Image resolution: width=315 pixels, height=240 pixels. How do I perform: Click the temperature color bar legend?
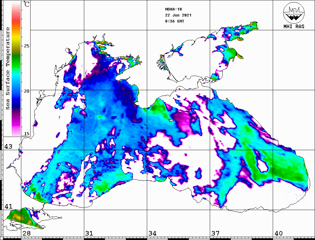click(x=16, y=69)
